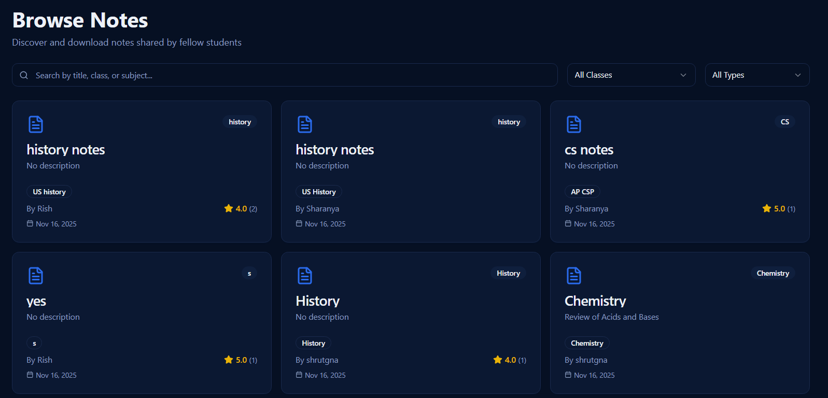The width and height of the screenshot is (828, 398).
Task: Click calendar icon on the yes card
Action: (30, 375)
